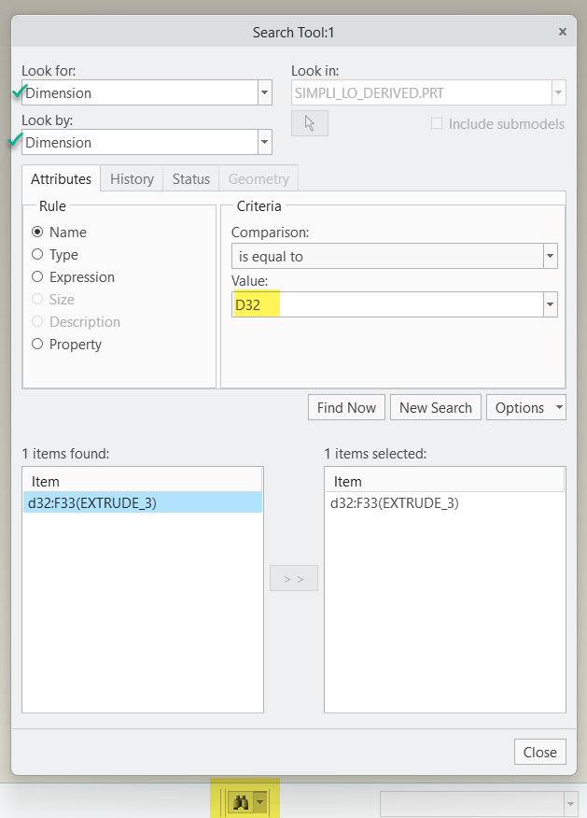Select the Property rule radio button

pos(37,345)
